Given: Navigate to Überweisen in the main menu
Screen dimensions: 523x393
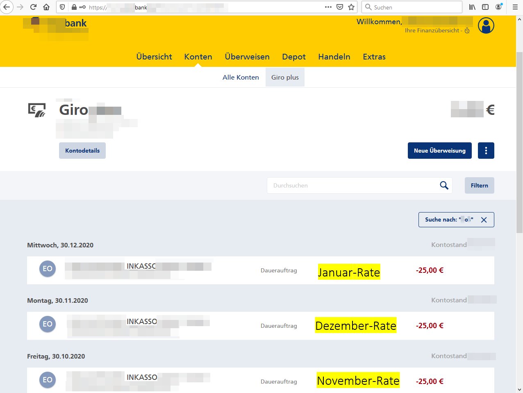Looking at the screenshot, I should [247, 57].
